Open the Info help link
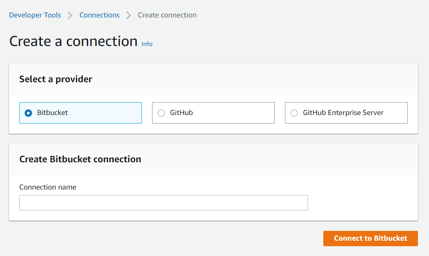The width and height of the screenshot is (429, 256). tap(147, 44)
